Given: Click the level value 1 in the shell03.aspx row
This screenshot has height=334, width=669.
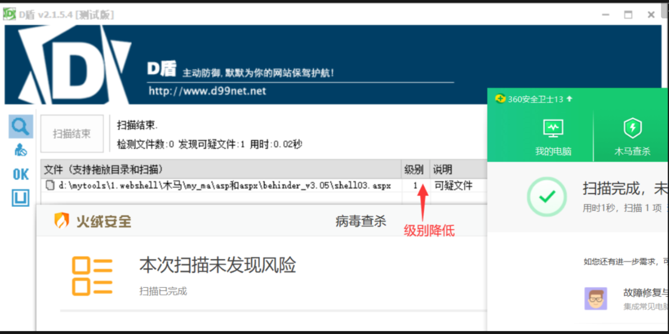Looking at the screenshot, I should (415, 186).
